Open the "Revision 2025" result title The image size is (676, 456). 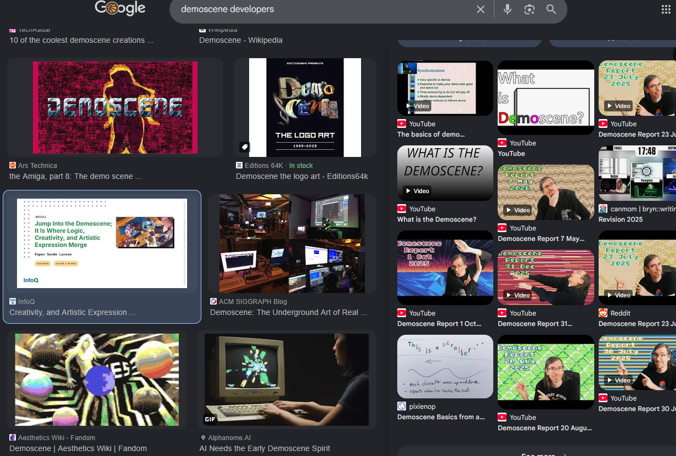pos(621,219)
